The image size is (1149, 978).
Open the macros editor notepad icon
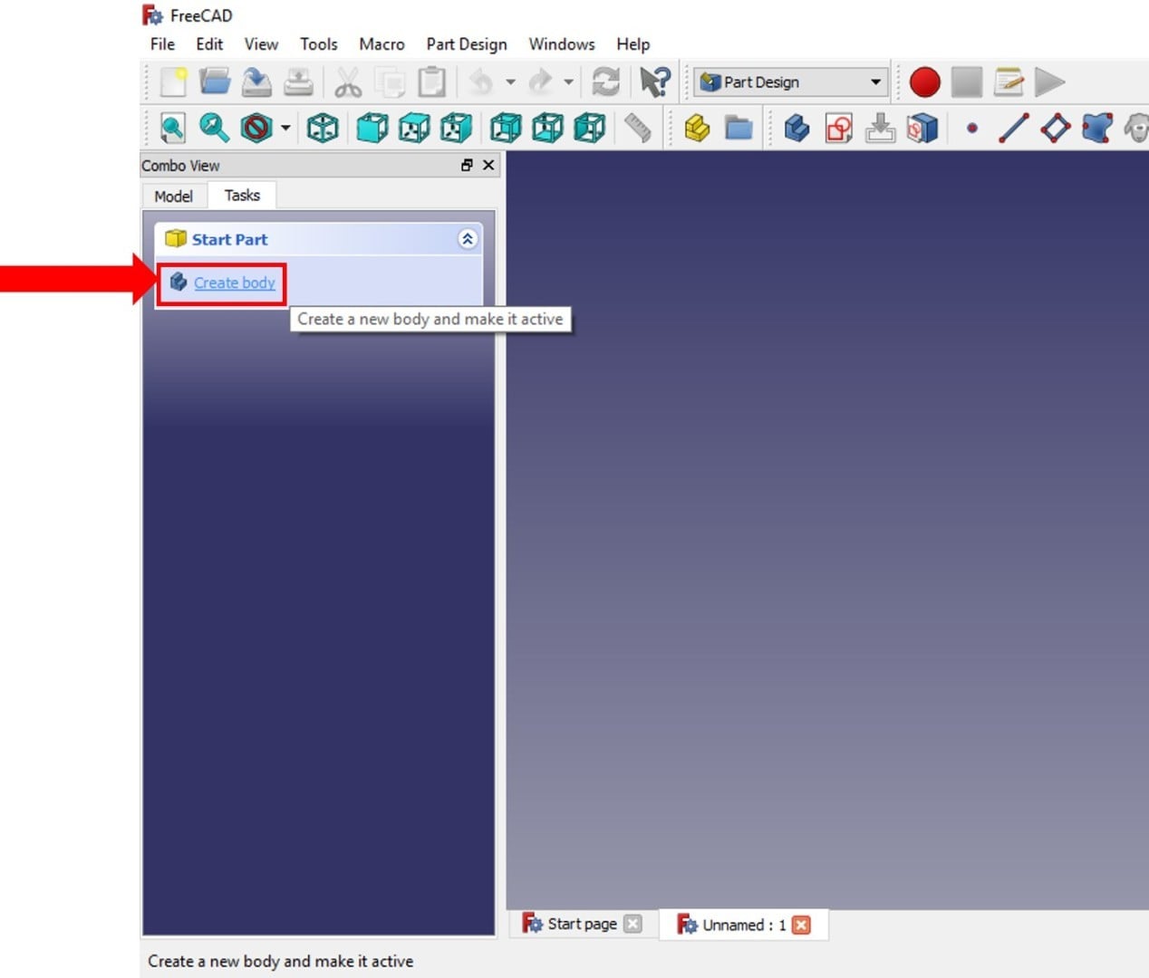1008,82
